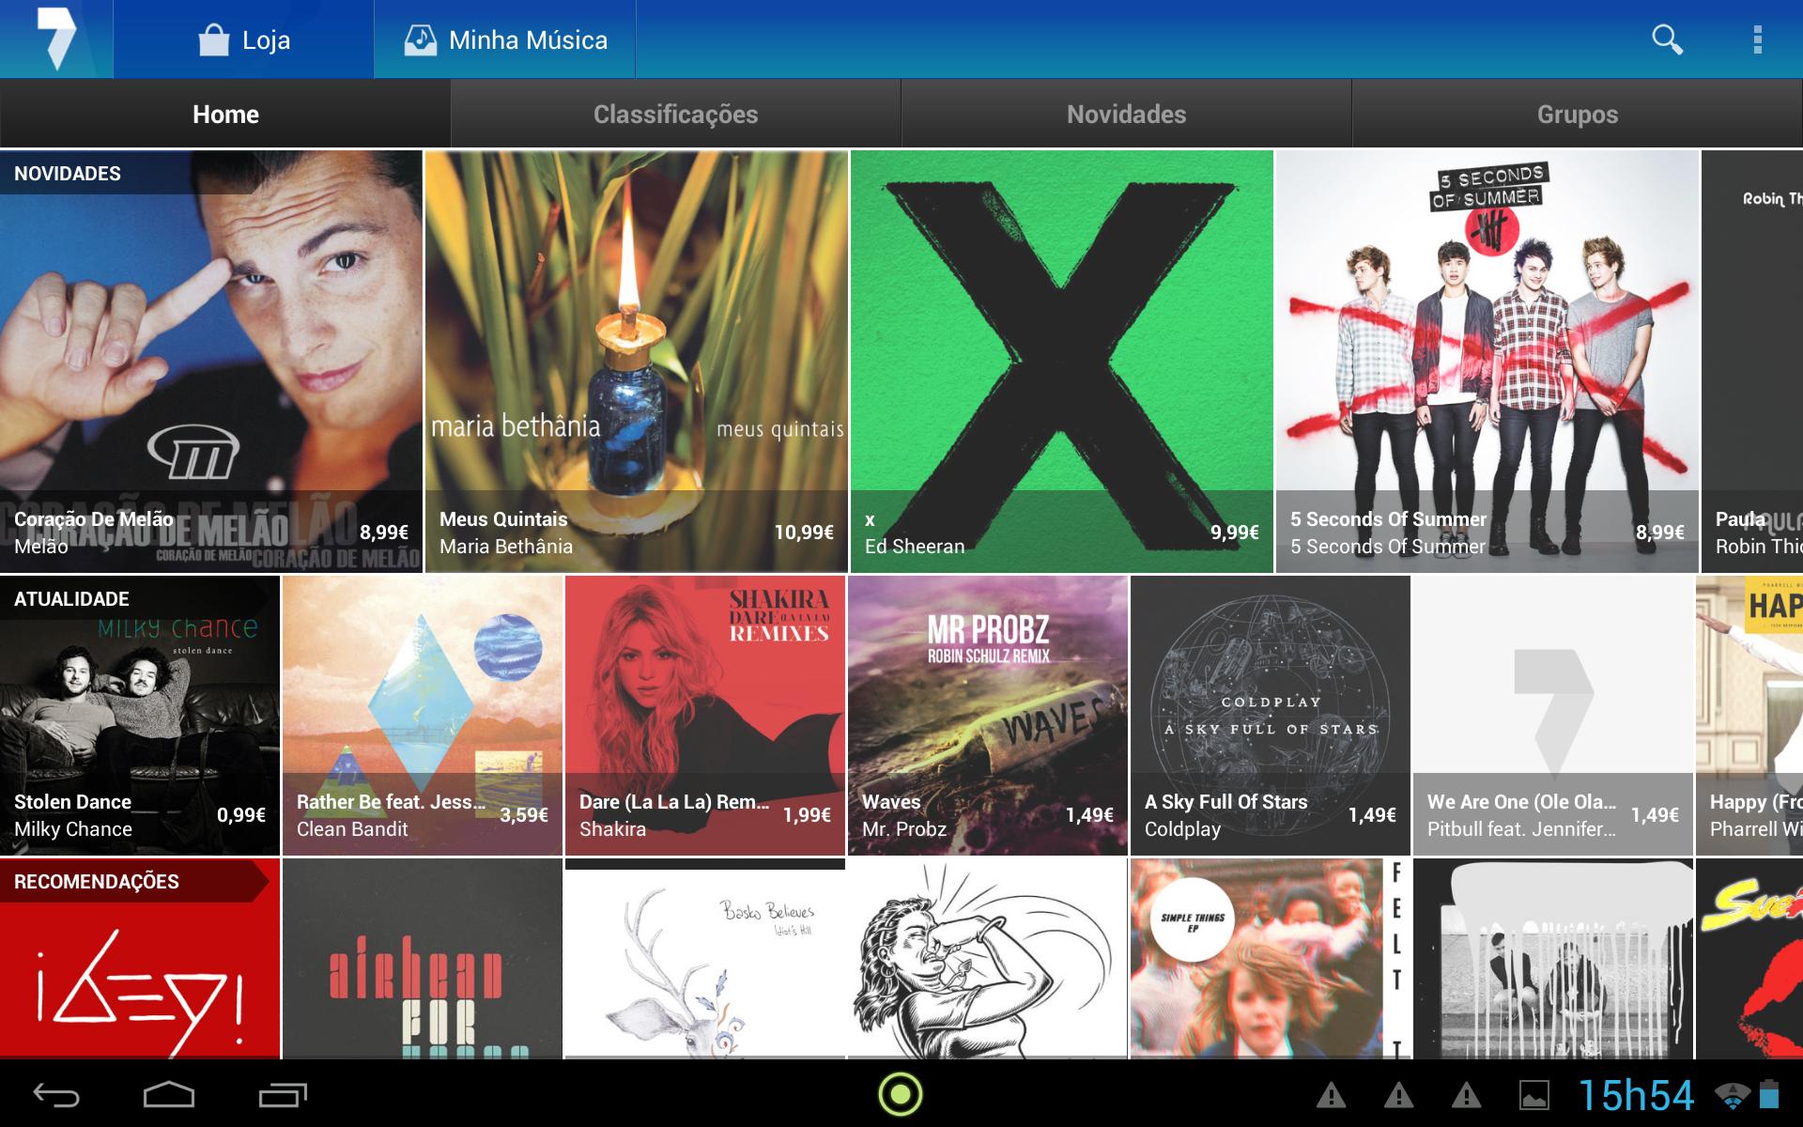The width and height of the screenshot is (1803, 1127).
Task: Open the first warning notification icon
Action: [x=1331, y=1095]
